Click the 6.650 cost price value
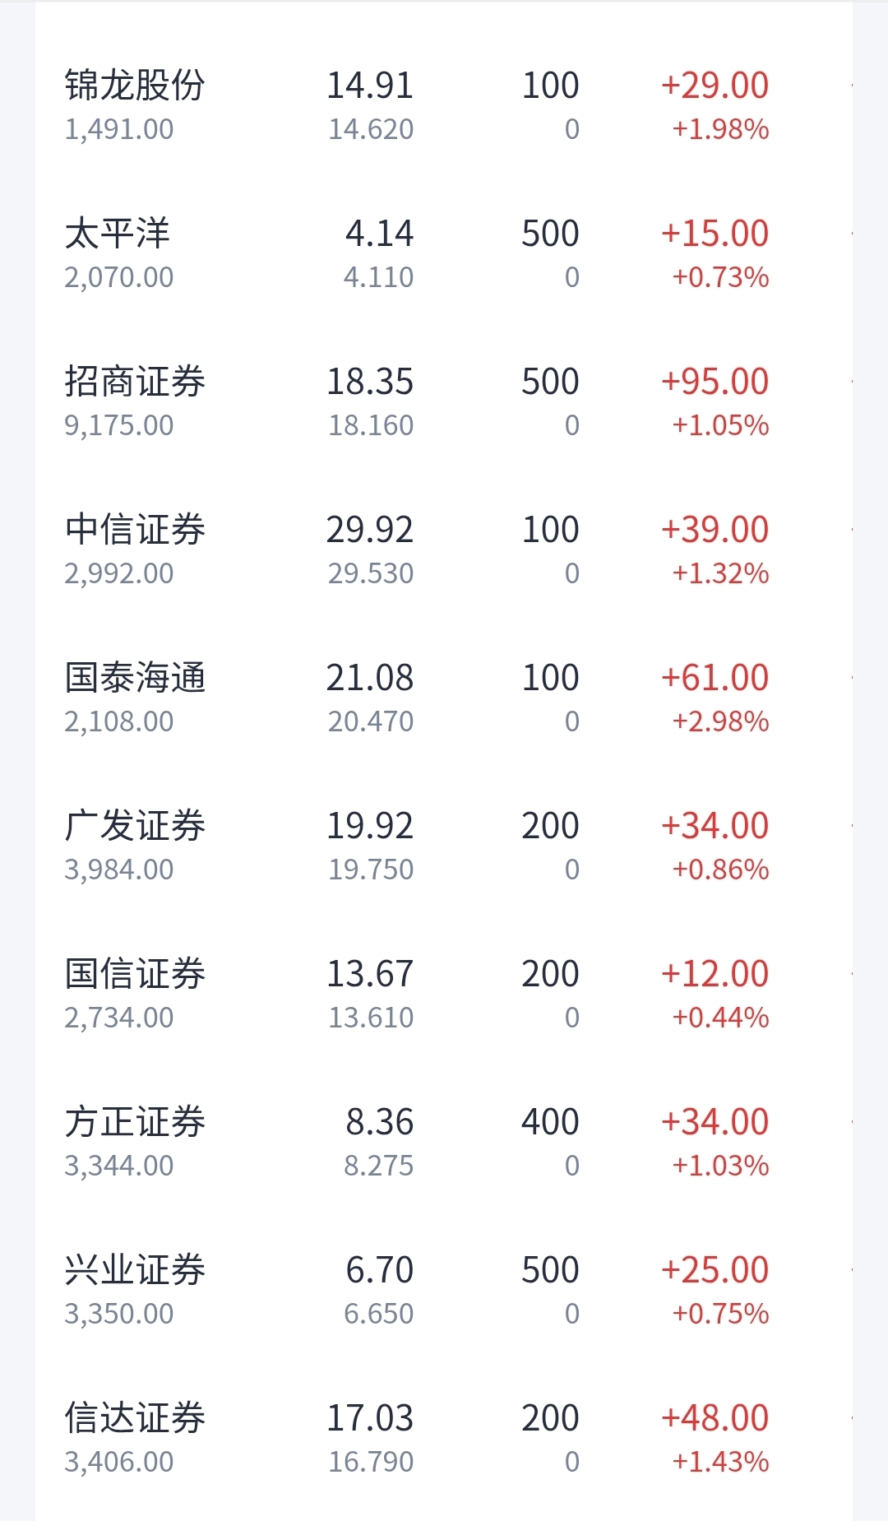 pos(378,1314)
